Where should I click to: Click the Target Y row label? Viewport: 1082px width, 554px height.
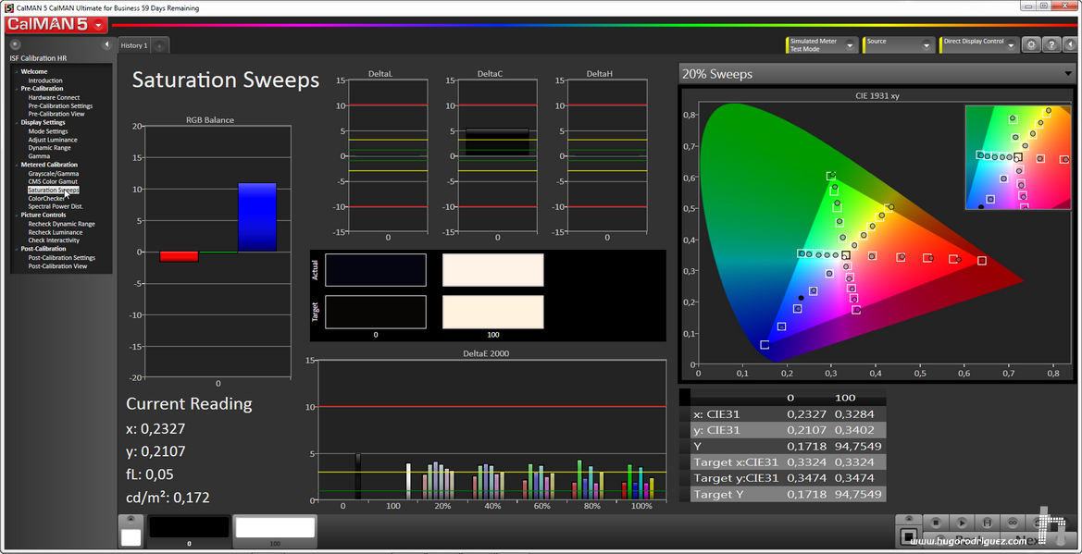tap(719, 495)
